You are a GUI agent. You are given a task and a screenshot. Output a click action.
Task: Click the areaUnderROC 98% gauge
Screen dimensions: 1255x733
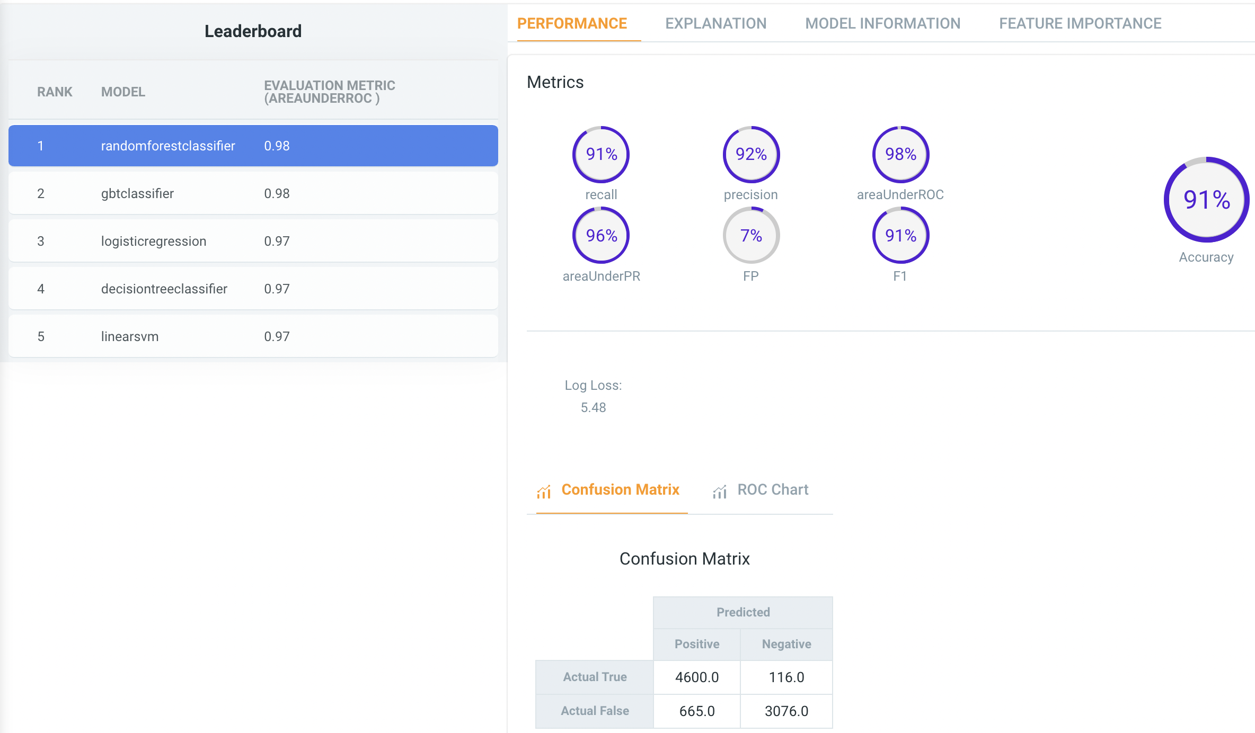pos(900,155)
